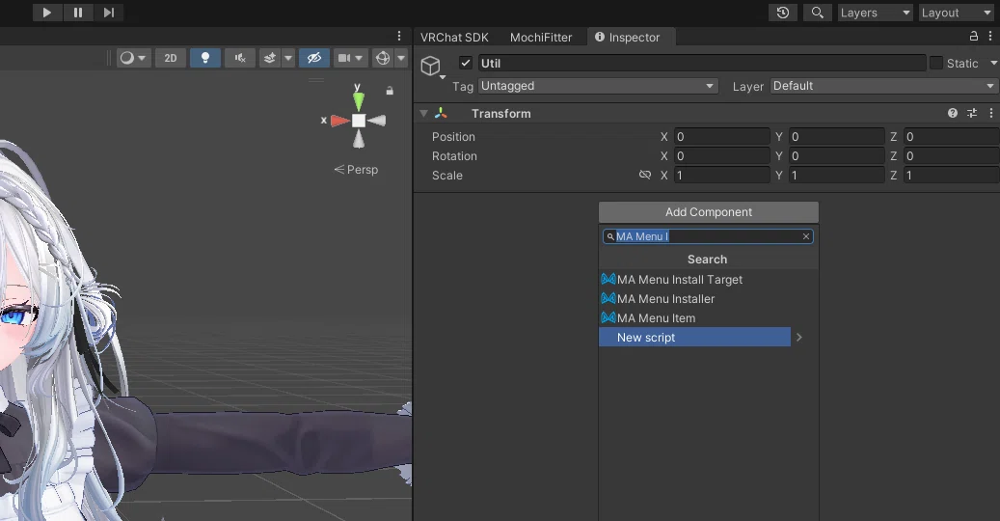The image size is (1000, 521).
Task: Click the green Y axis gizmo cone
Action: pyautogui.click(x=359, y=100)
